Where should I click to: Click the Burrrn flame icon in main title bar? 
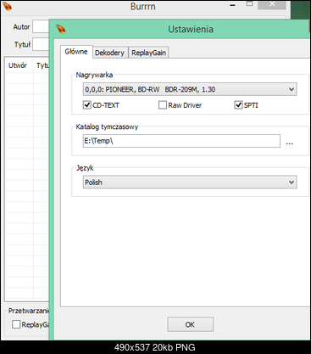[x=7, y=6]
